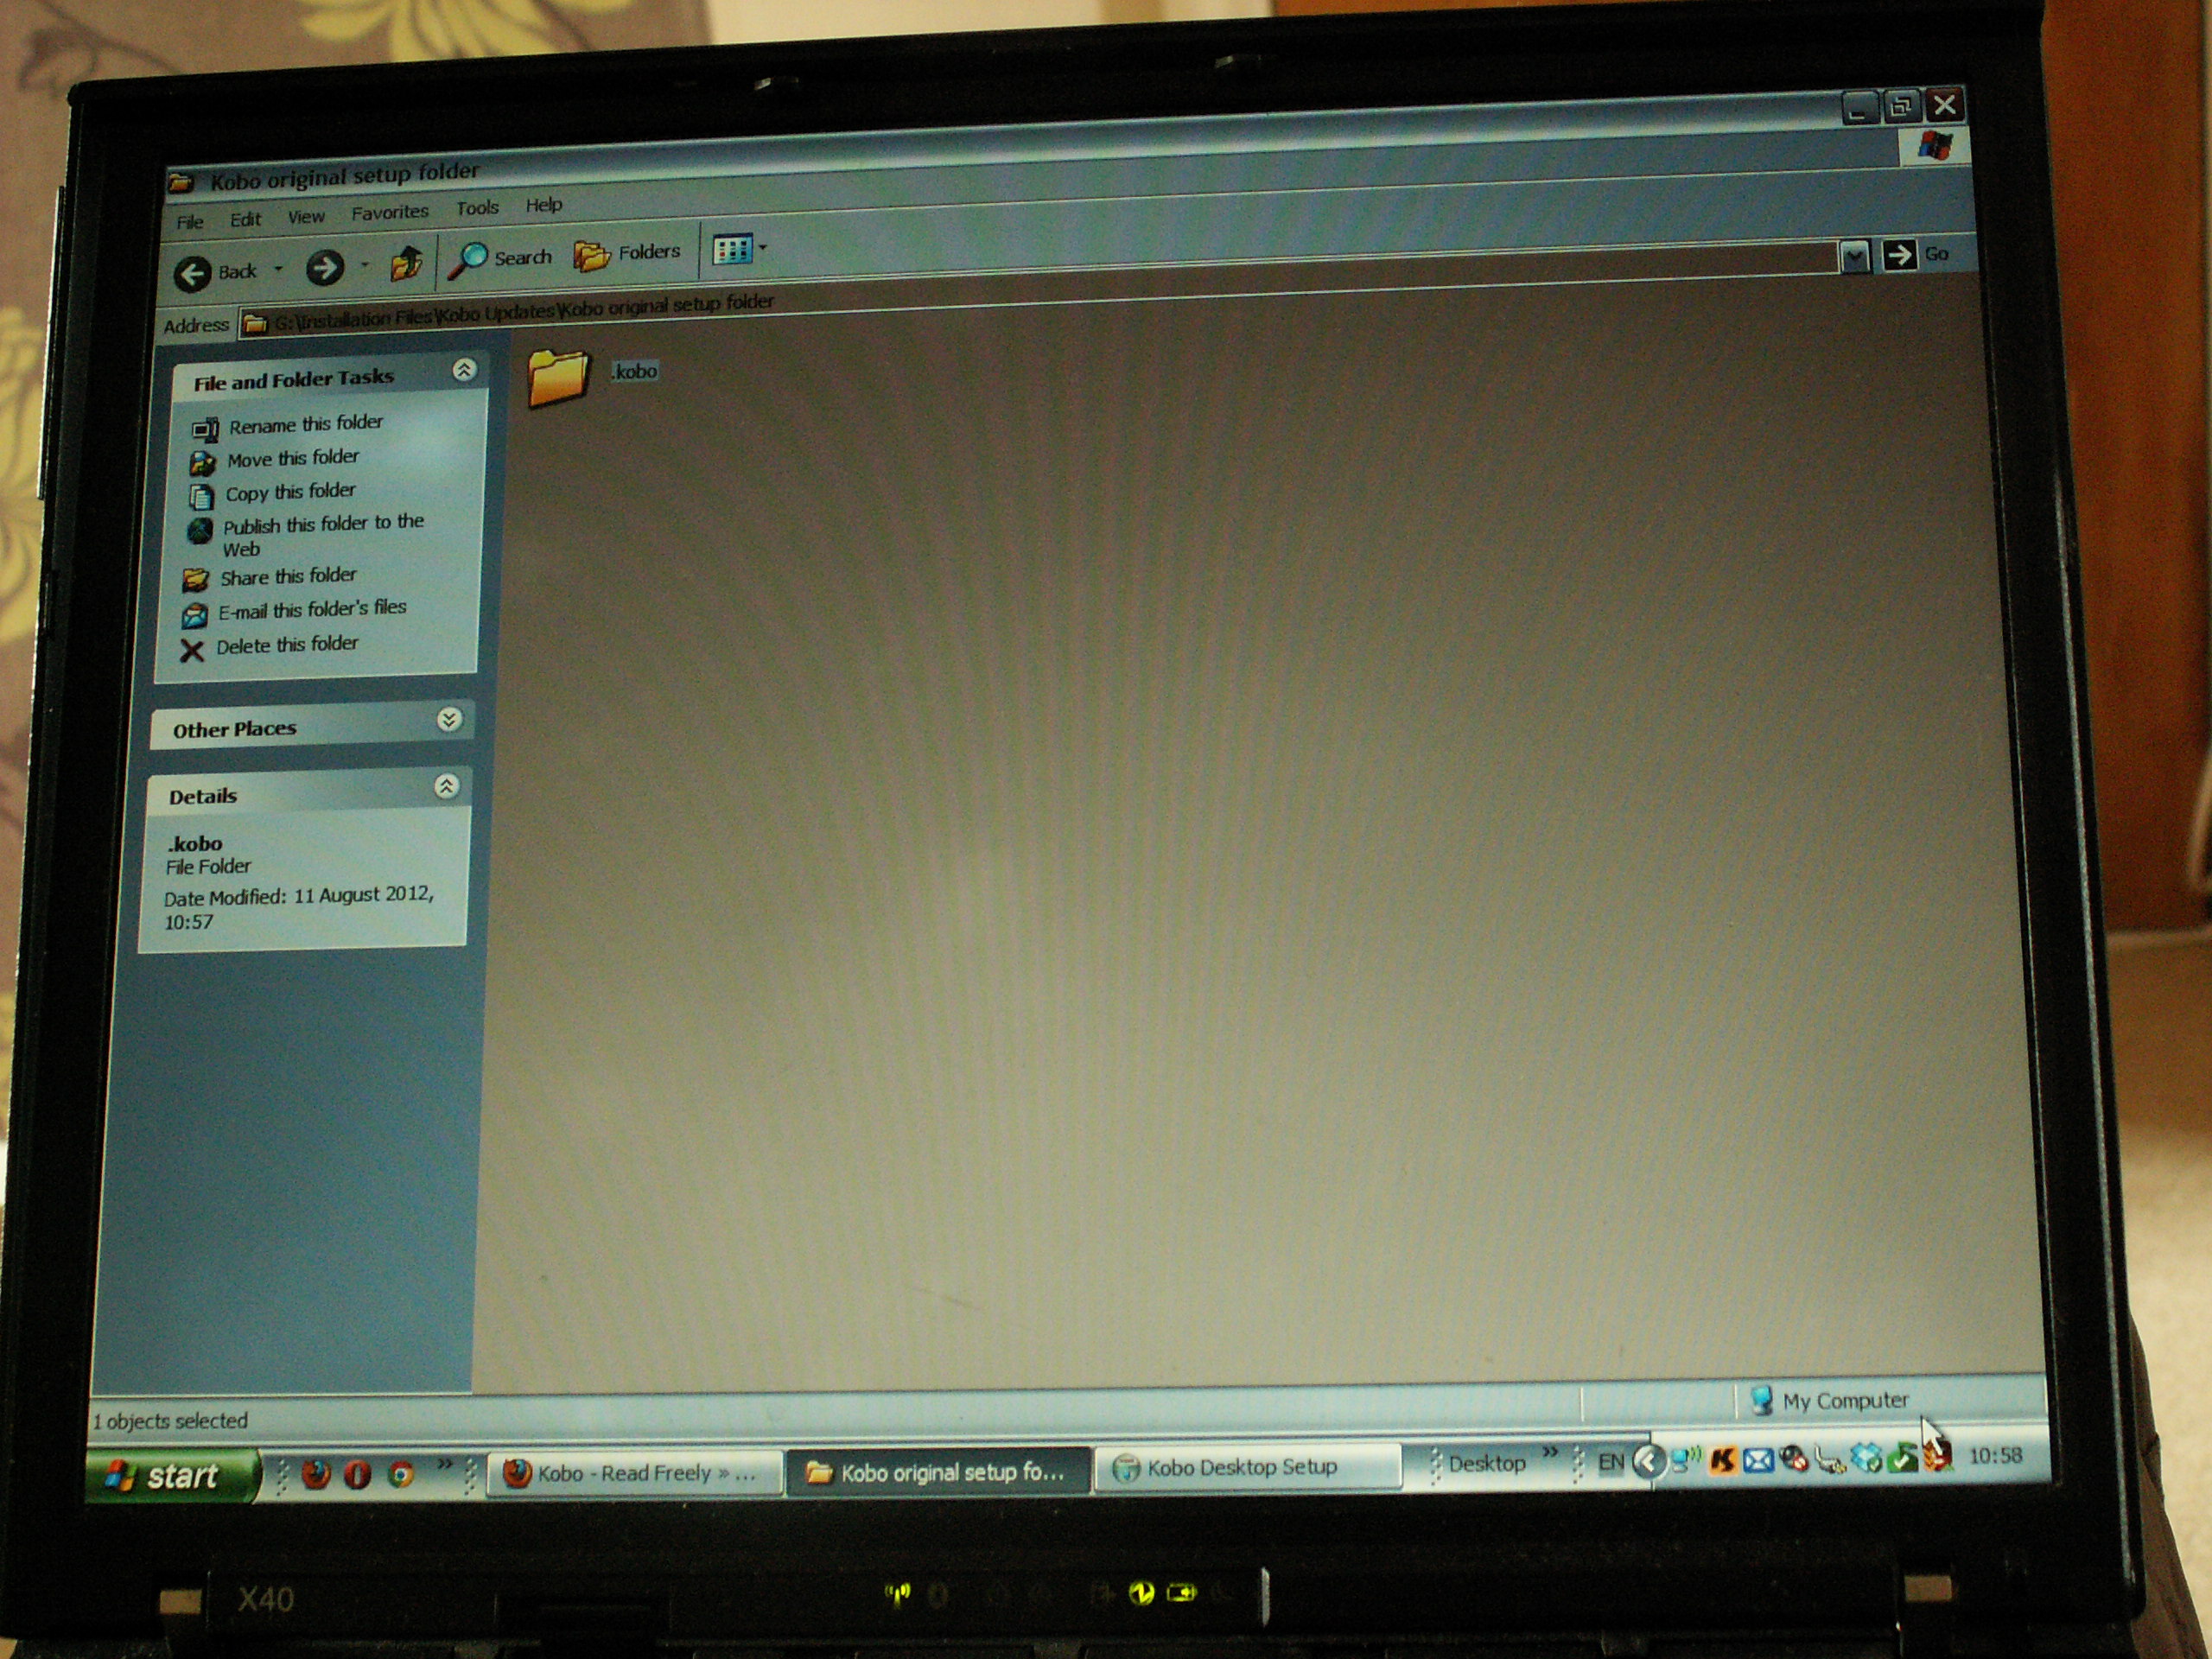Open the Views dropdown button

(x=739, y=249)
